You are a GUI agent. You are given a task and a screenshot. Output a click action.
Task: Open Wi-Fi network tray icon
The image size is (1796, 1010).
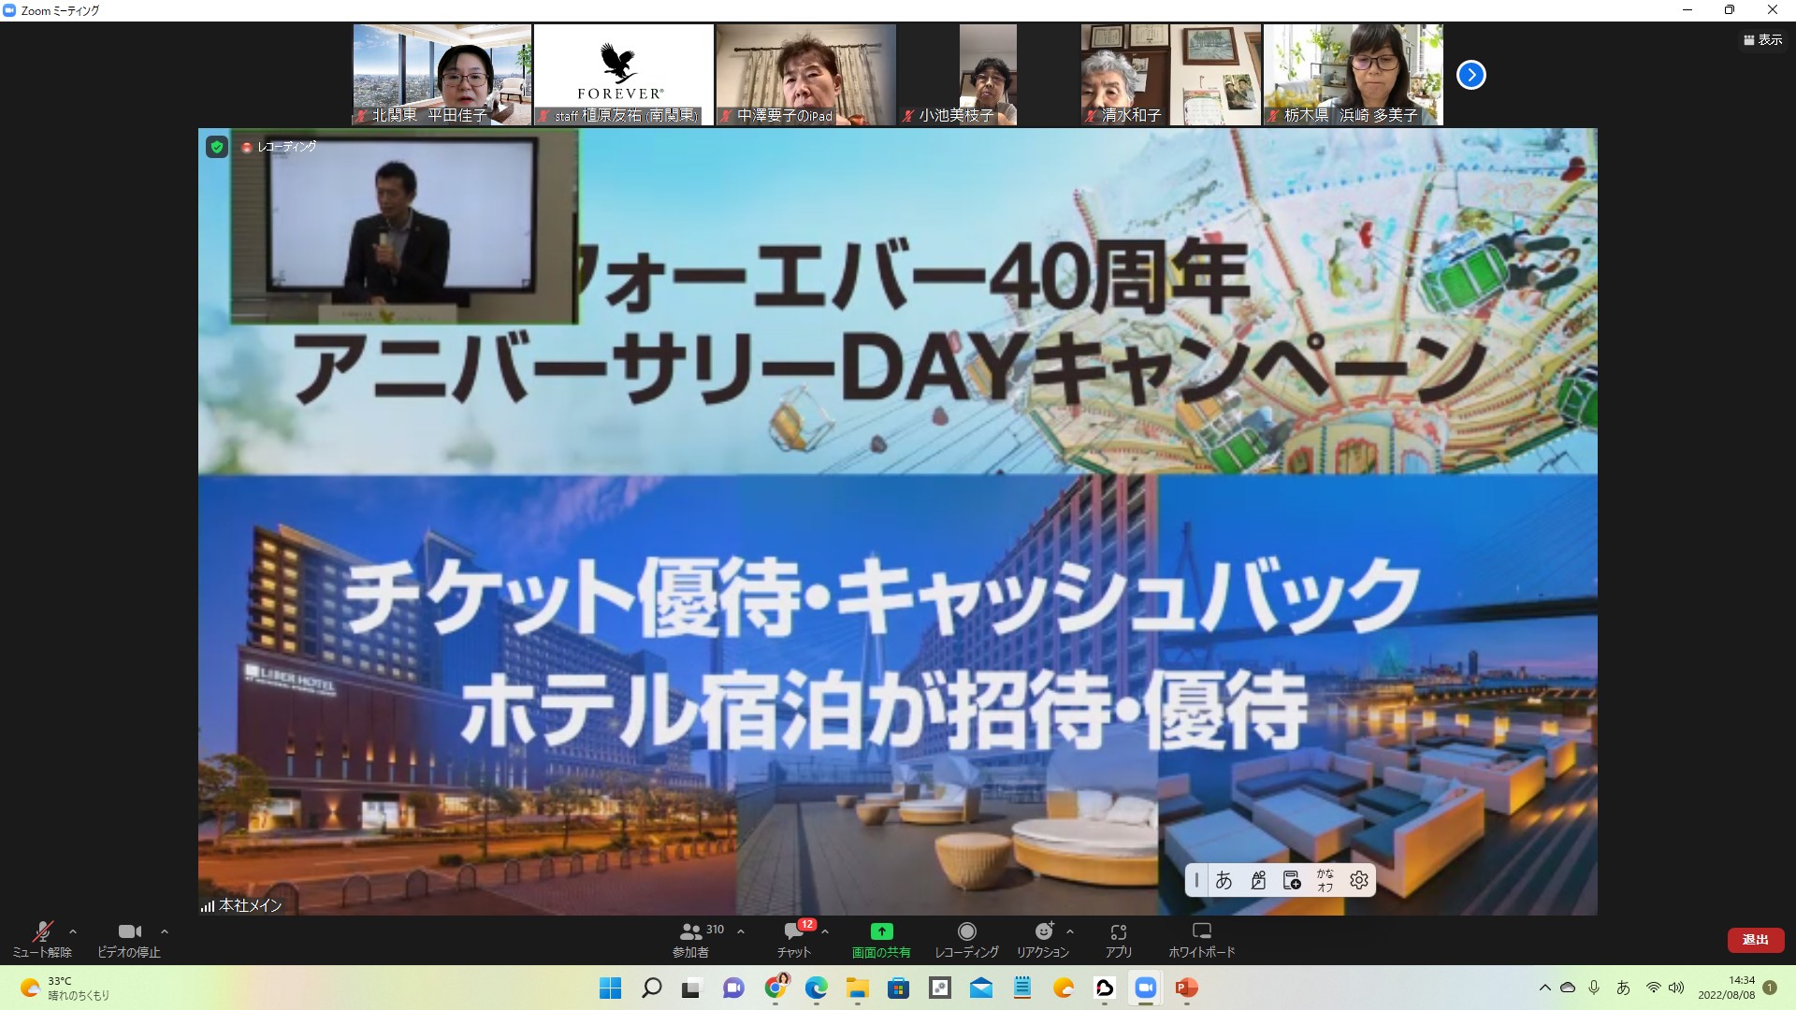pyautogui.click(x=1654, y=988)
